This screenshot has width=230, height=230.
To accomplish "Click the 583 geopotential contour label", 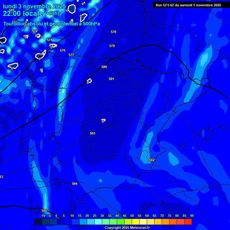I will click(x=93, y=133).
